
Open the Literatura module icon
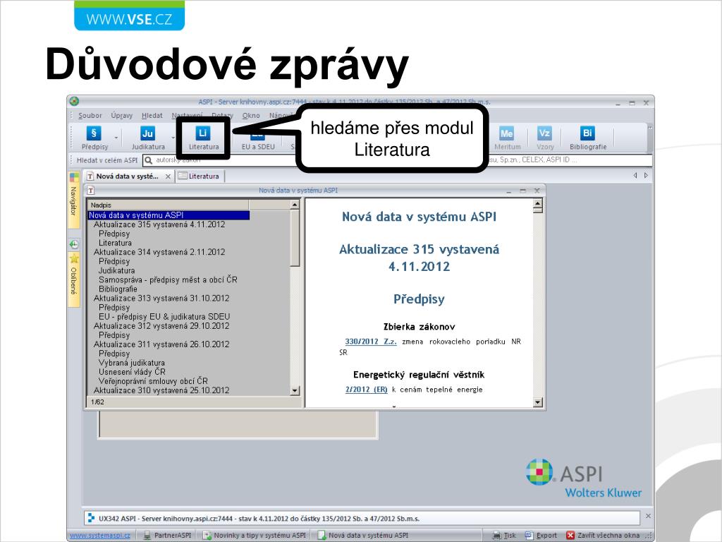click(x=202, y=133)
